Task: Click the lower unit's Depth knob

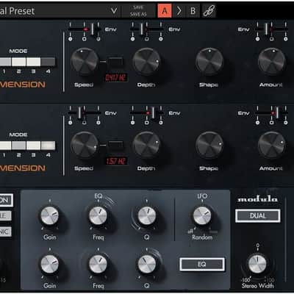Action: coord(146,145)
